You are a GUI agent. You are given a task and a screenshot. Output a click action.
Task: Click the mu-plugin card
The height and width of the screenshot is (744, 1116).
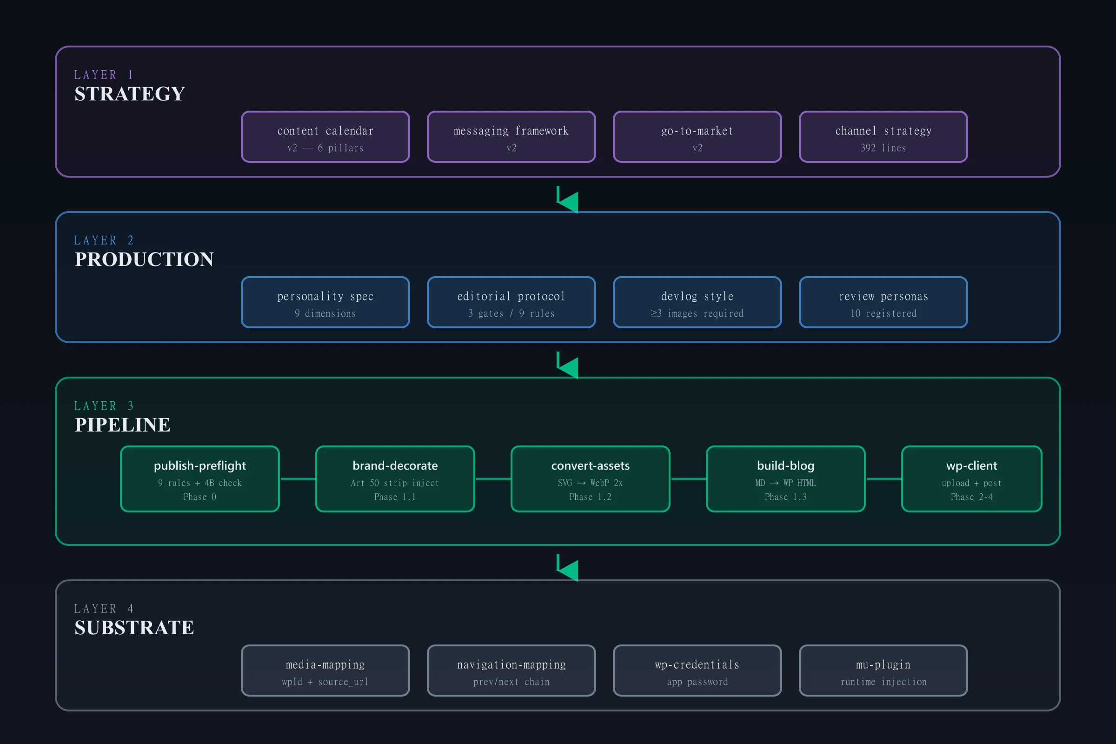pos(883,671)
